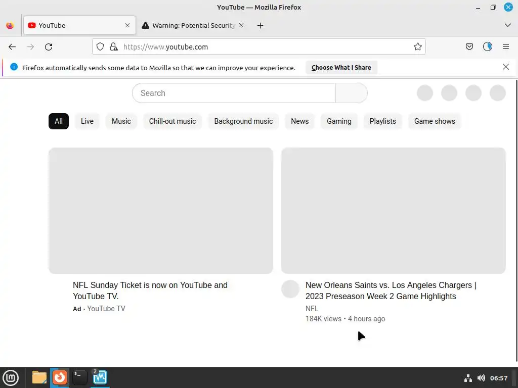Open Firefox View pinned icon
The width and height of the screenshot is (518, 388).
click(x=10, y=25)
